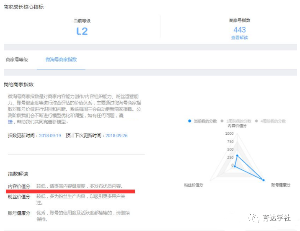Click the blue feedback link in the description

10,122
